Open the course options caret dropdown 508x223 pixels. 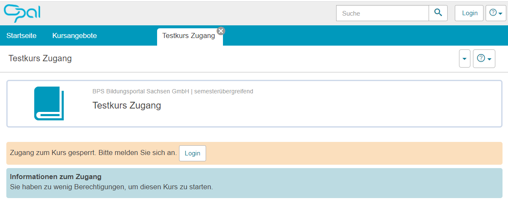(x=465, y=59)
